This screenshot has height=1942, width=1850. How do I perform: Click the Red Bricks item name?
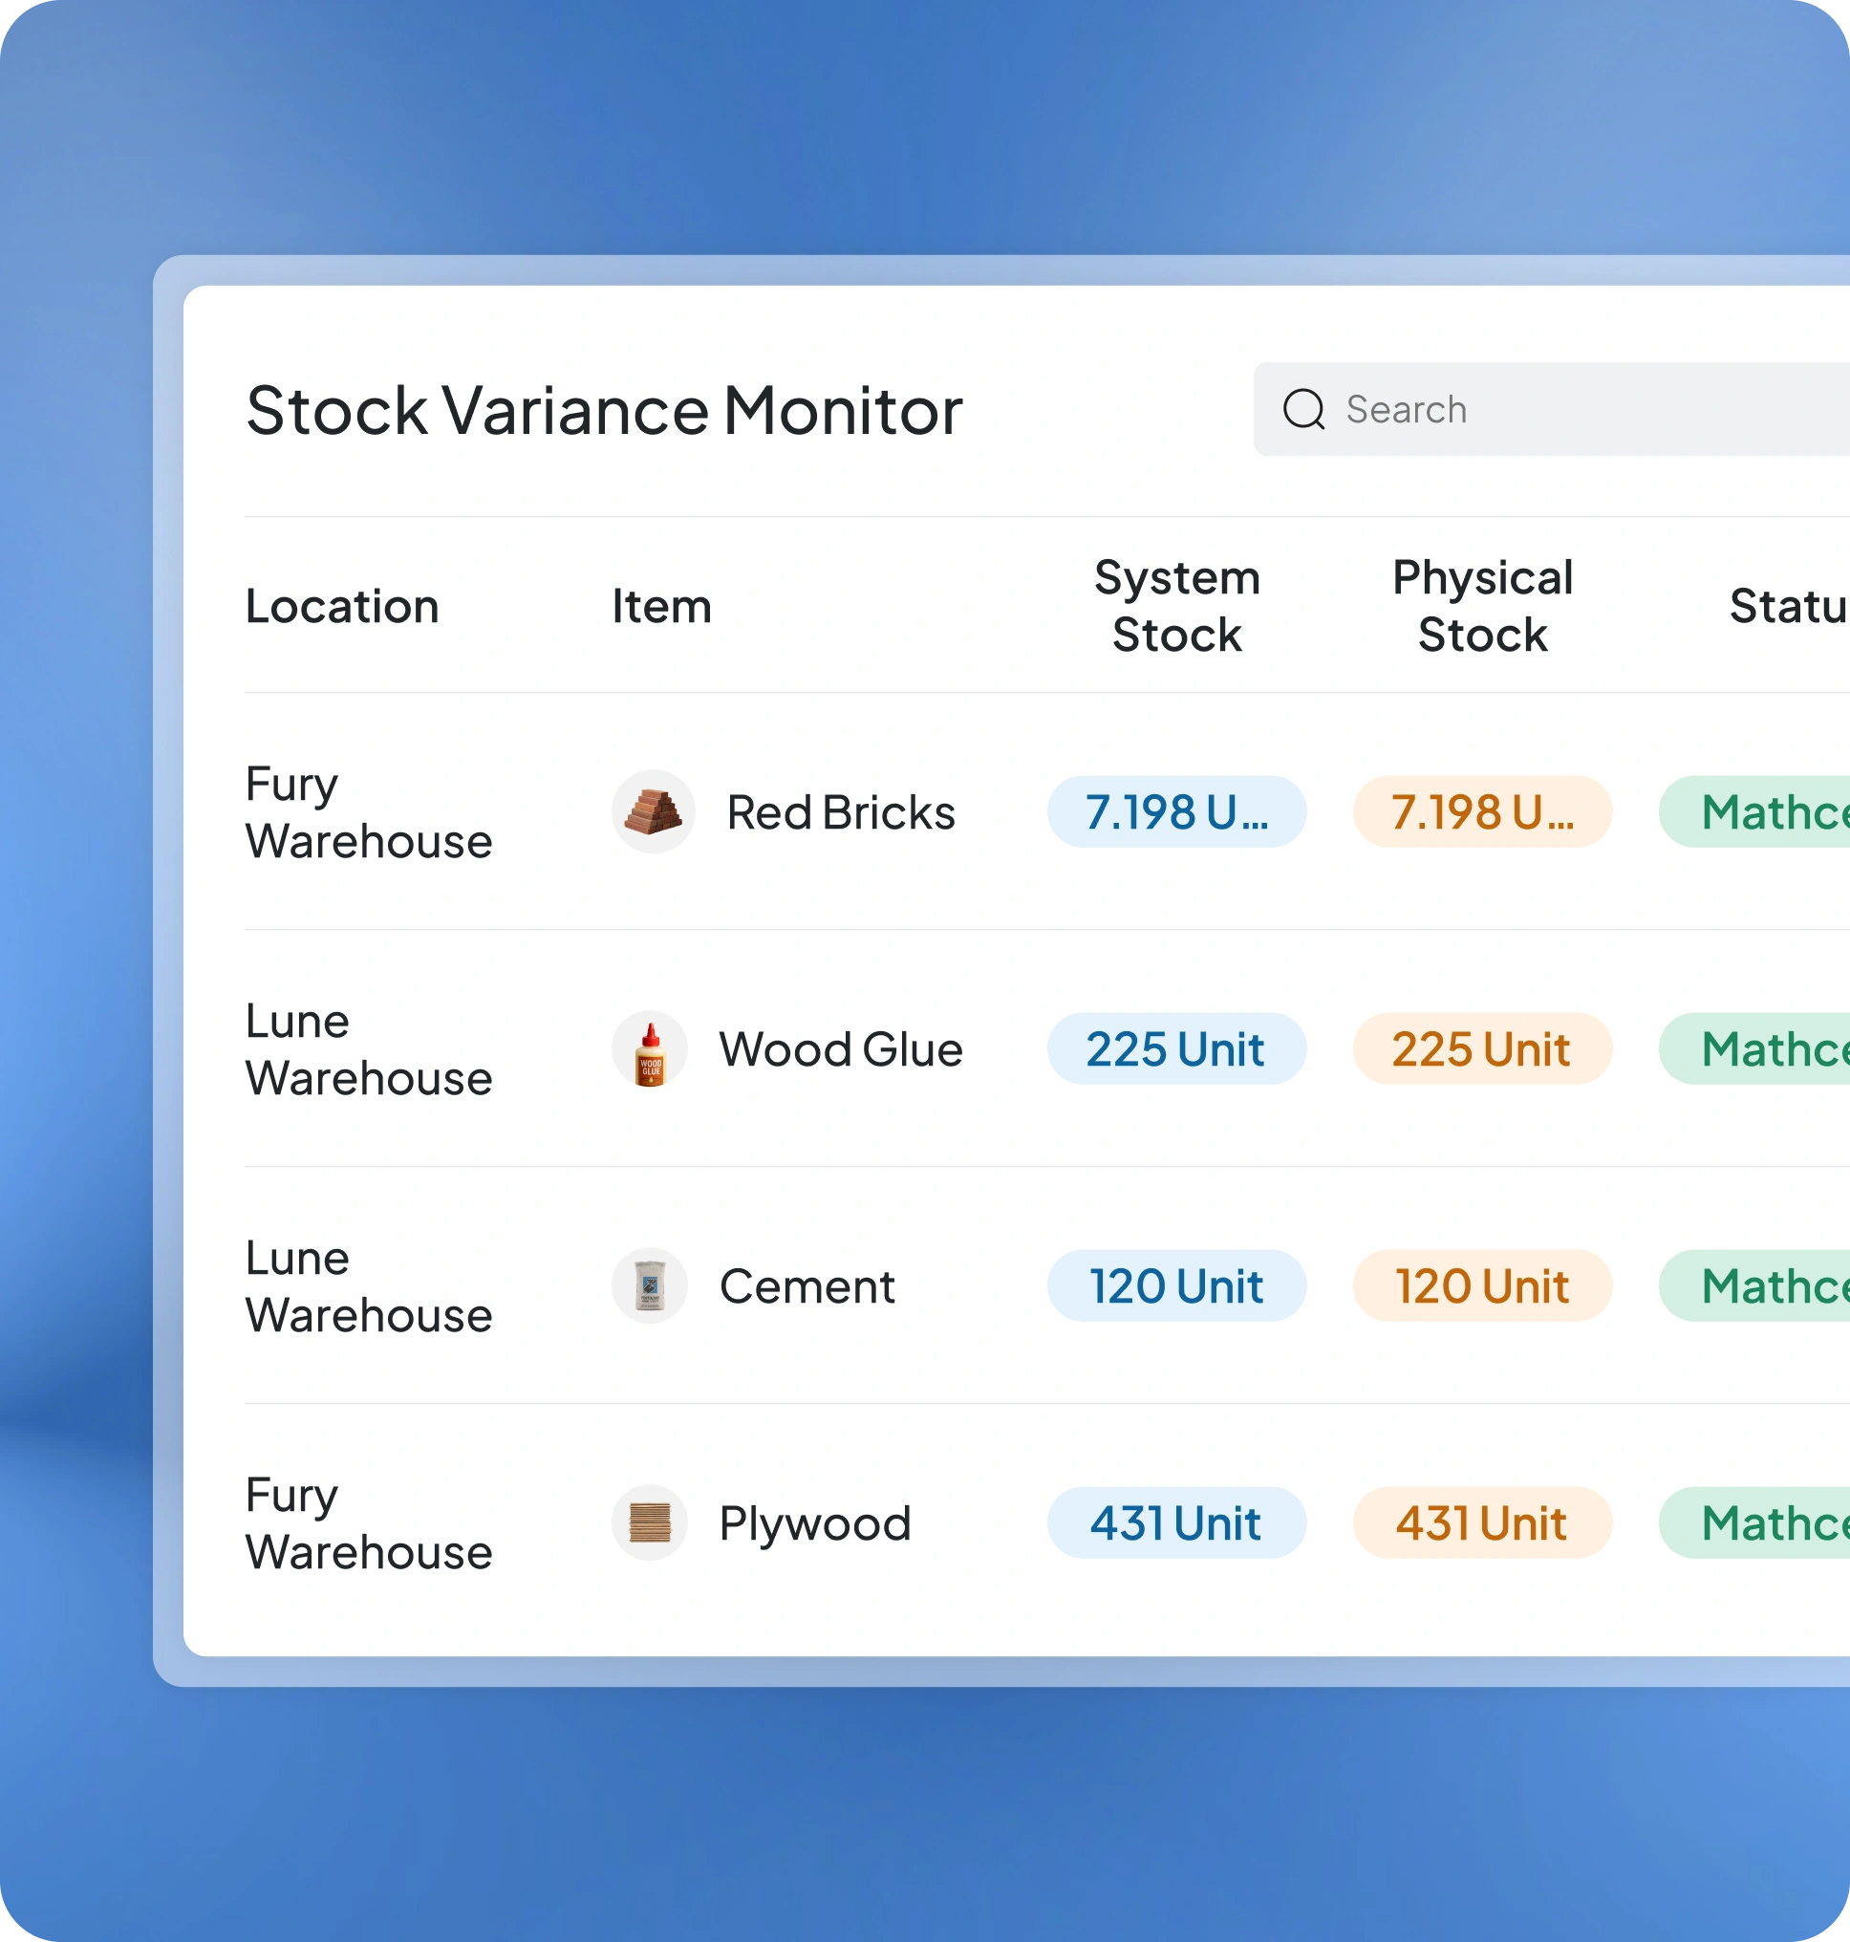click(841, 811)
